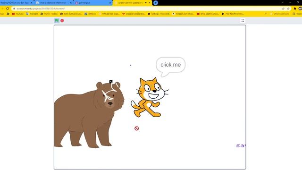Click the small red prohibition sign sprite

pos(136,128)
